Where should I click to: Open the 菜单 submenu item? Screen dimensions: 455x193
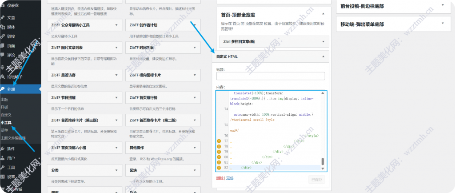4,130
